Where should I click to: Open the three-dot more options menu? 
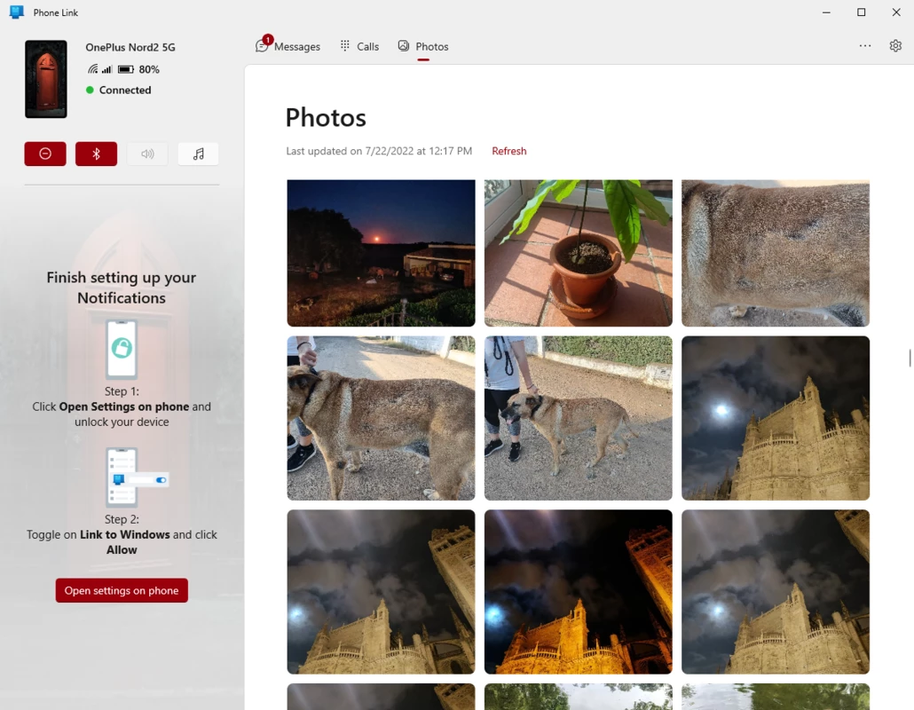tap(864, 46)
